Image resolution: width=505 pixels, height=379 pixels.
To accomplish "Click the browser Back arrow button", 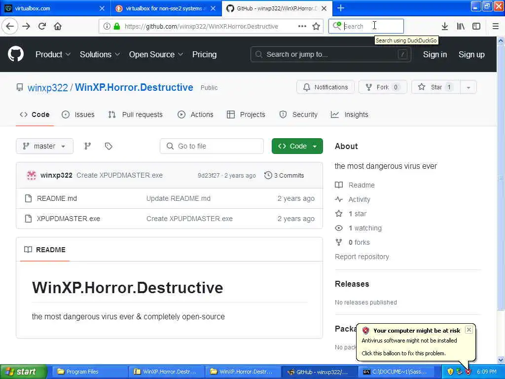I will (x=10, y=26).
